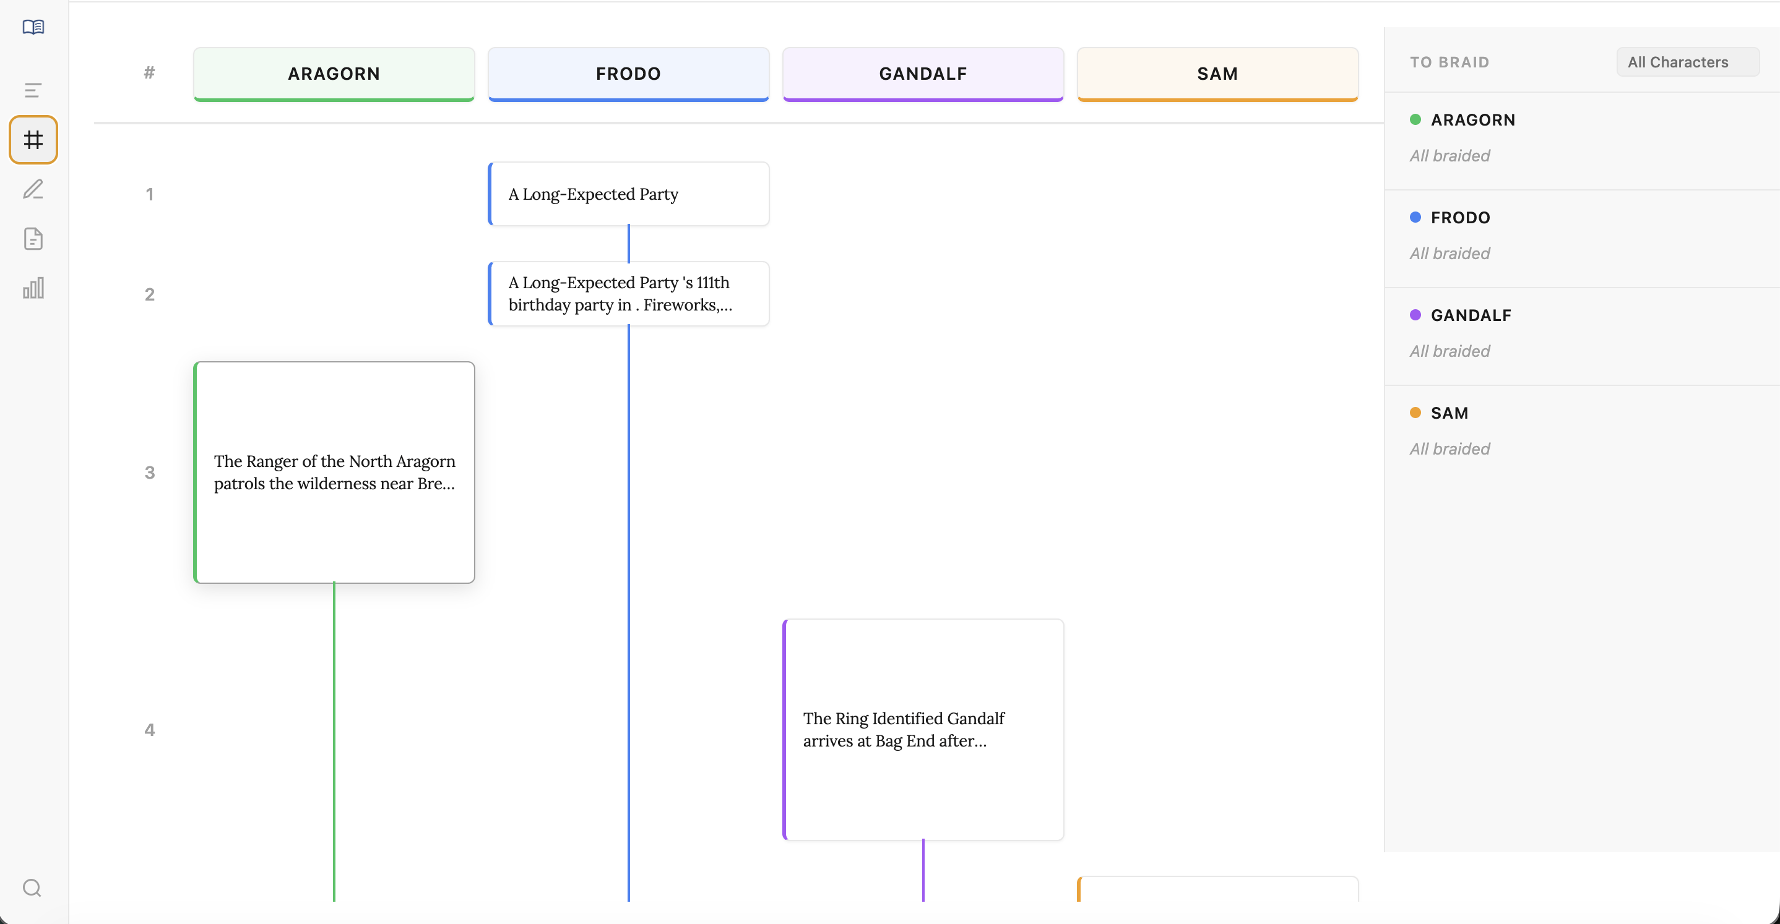
Task: Select the FRODO column header
Action: pos(628,73)
